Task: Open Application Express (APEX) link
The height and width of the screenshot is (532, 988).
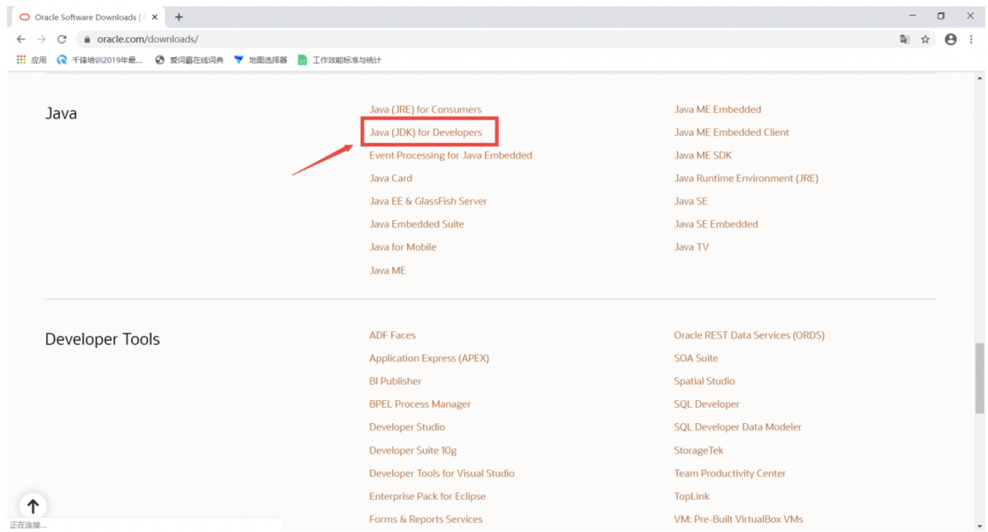Action: [429, 358]
